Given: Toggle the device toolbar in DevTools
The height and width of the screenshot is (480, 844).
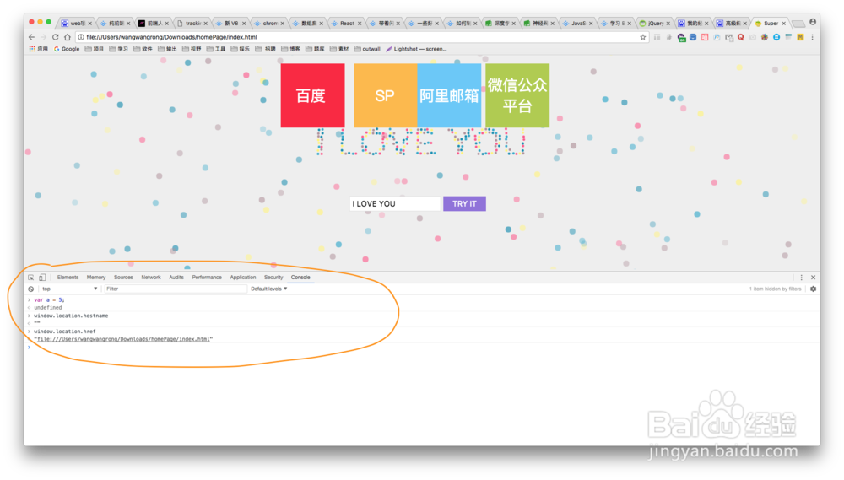Looking at the screenshot, I should pos(42,278).
